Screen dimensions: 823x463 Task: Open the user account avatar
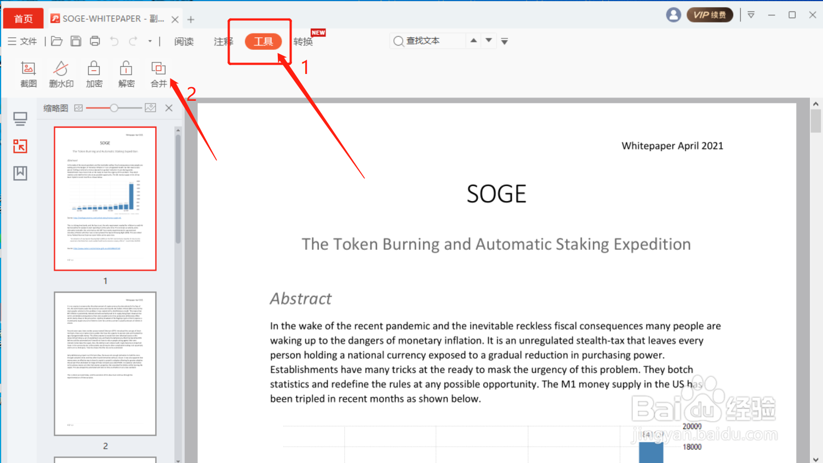point(673,15)
